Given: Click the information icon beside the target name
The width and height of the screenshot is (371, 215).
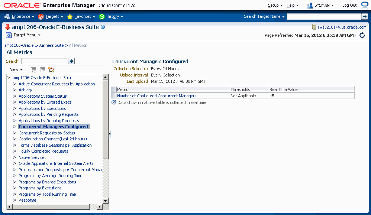Looking at the screenshot, I should click(103, 27).
